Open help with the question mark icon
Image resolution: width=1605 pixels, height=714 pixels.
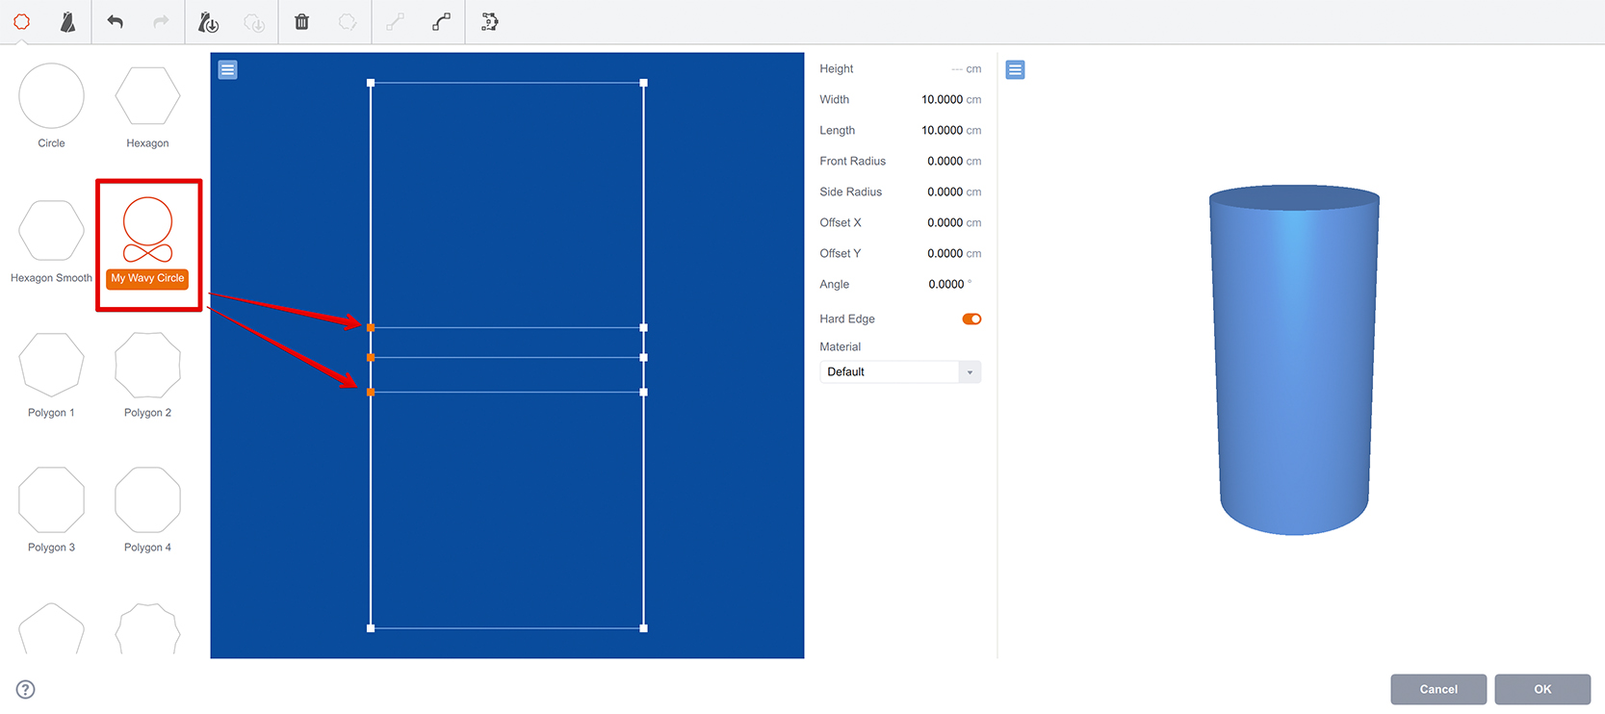coord(26,689)
